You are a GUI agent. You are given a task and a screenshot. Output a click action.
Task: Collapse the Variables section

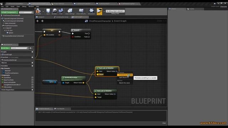(x=1, y=66)
